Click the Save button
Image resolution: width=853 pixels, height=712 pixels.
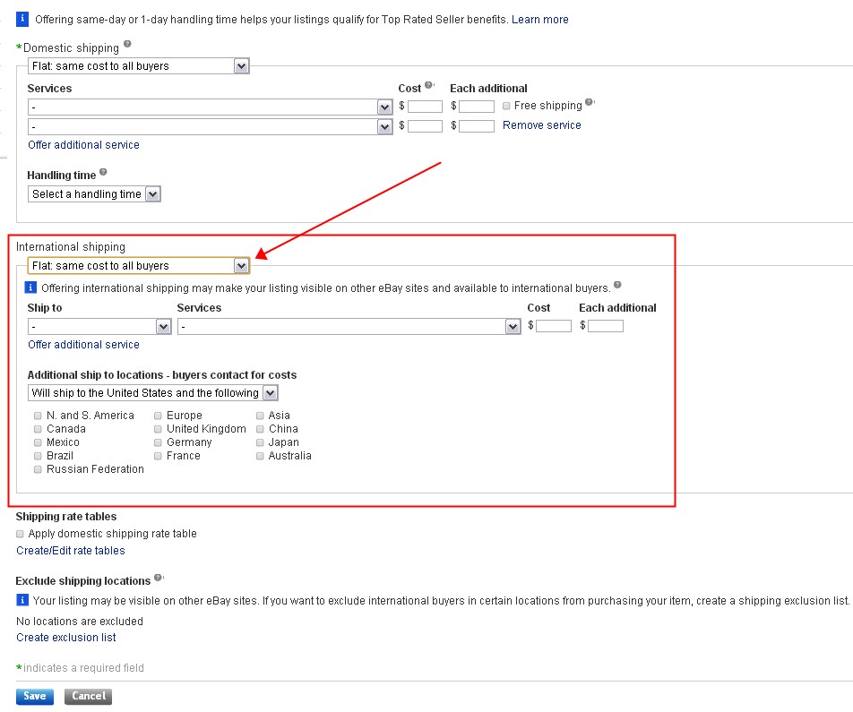35,696
